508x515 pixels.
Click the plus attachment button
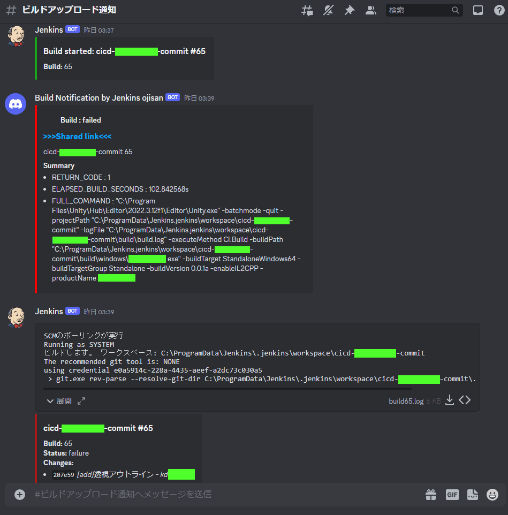pyautogui.click(x=20, y=495)
